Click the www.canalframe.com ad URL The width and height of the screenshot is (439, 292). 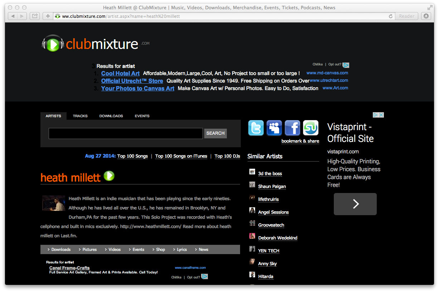190,268
